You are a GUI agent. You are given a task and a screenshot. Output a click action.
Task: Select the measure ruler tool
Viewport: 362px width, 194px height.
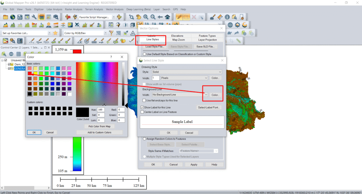click(220, 17)
